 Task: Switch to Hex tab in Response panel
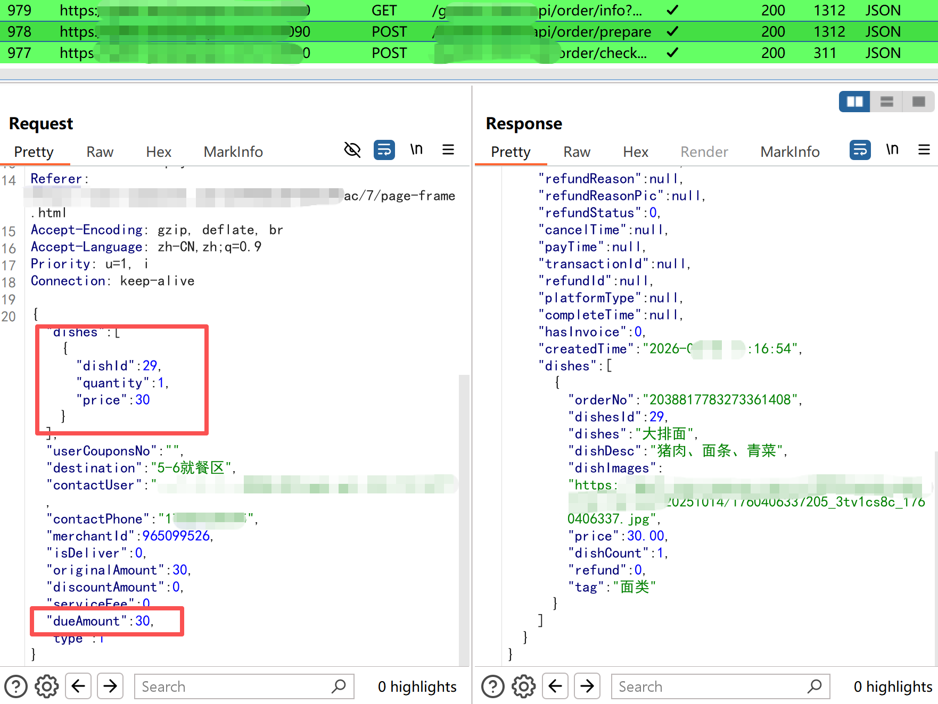[x=635, y=152]
